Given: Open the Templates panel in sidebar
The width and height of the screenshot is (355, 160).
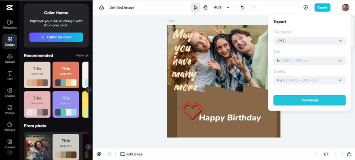Looking at the screenshot, I should coord(10,24).
